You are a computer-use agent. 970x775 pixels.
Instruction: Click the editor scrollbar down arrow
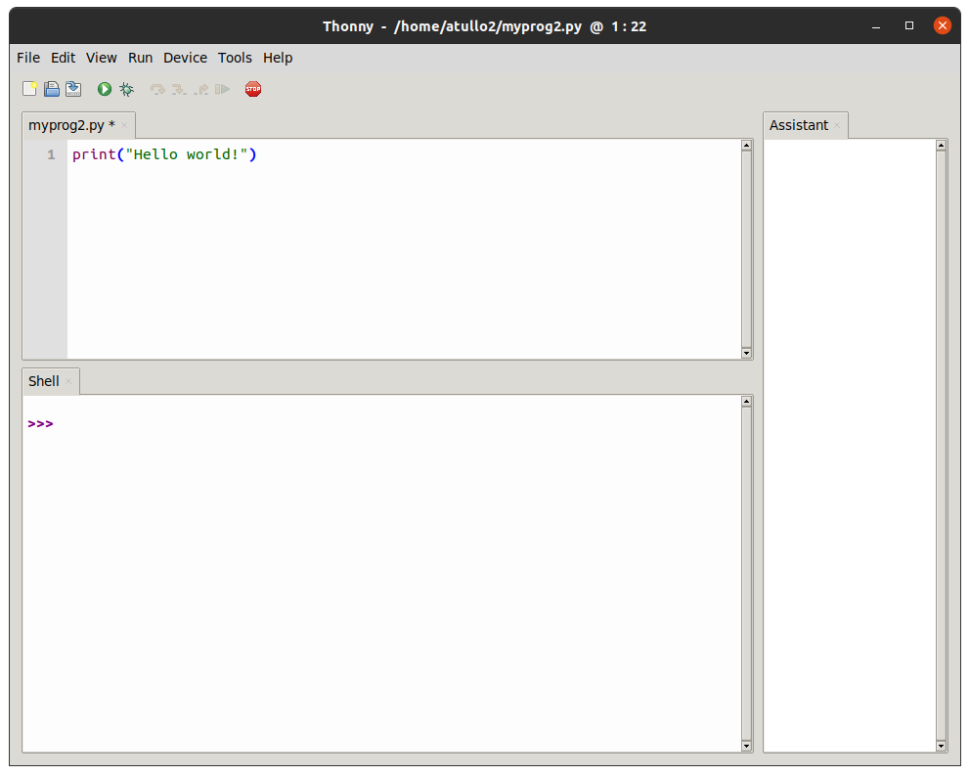[747, 353]
